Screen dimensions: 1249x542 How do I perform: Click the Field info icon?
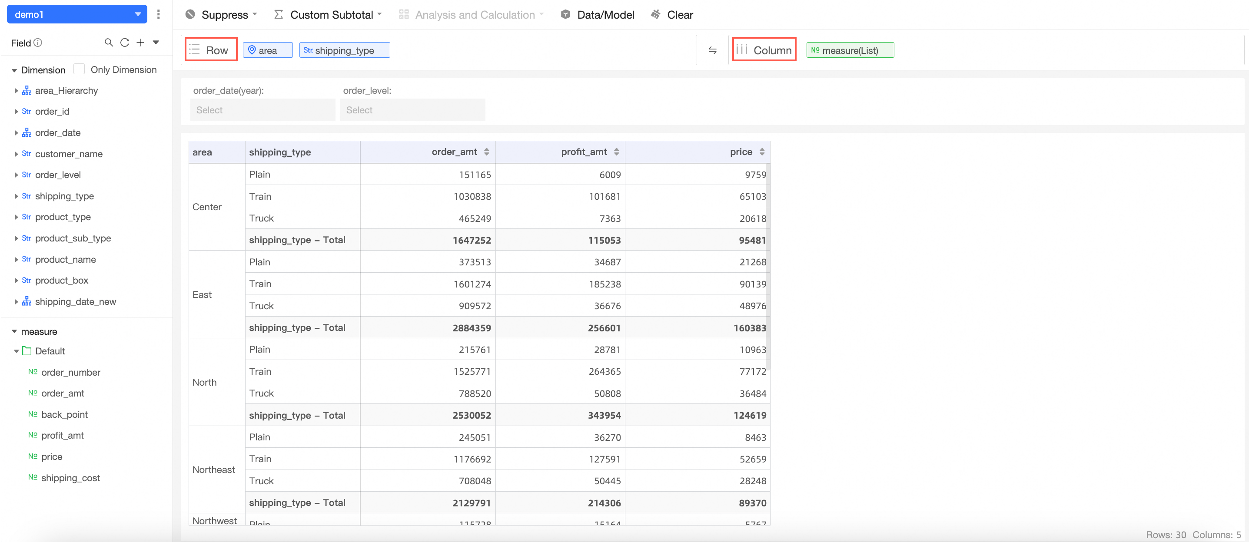click(38, 43)
